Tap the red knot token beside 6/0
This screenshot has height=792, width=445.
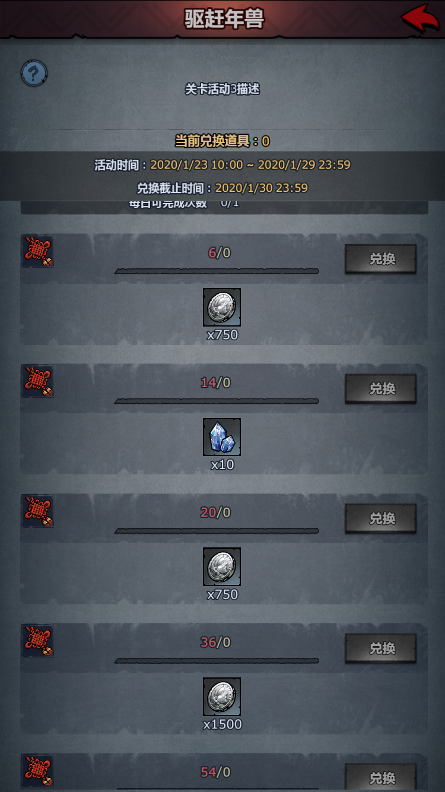click(38, 251)
